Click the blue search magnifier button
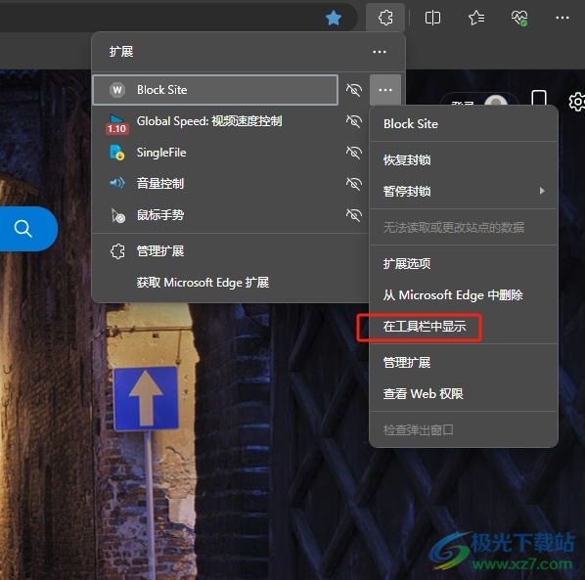The width and height of the screenshot is (585, 580). 23,229
